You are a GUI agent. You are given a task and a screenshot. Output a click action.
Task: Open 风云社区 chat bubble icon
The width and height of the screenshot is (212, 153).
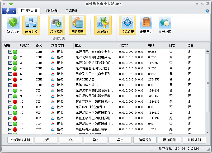point(165,25)
